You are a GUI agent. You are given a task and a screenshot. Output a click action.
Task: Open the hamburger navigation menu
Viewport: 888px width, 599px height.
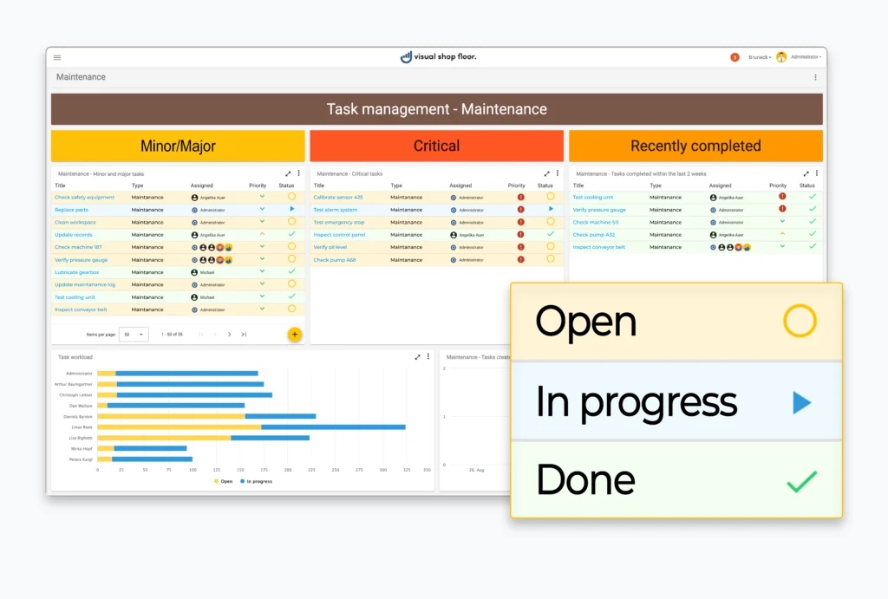pos(57,57)
